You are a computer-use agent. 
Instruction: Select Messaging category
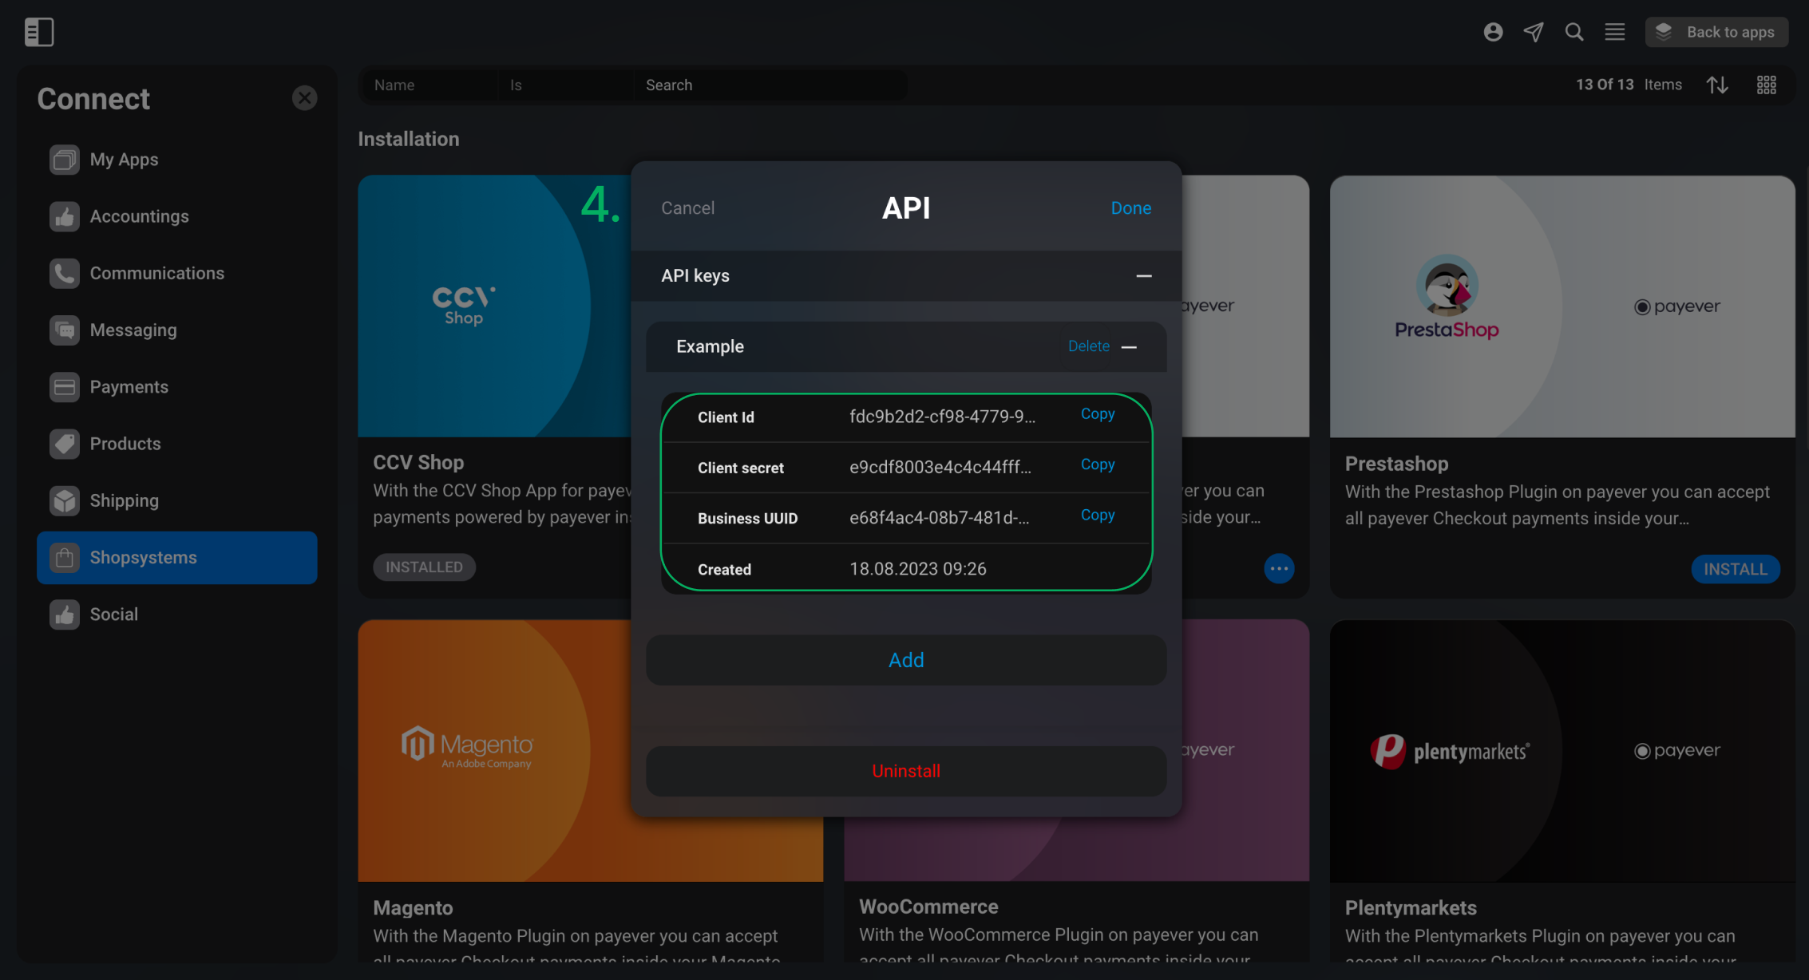click(176, 330)
